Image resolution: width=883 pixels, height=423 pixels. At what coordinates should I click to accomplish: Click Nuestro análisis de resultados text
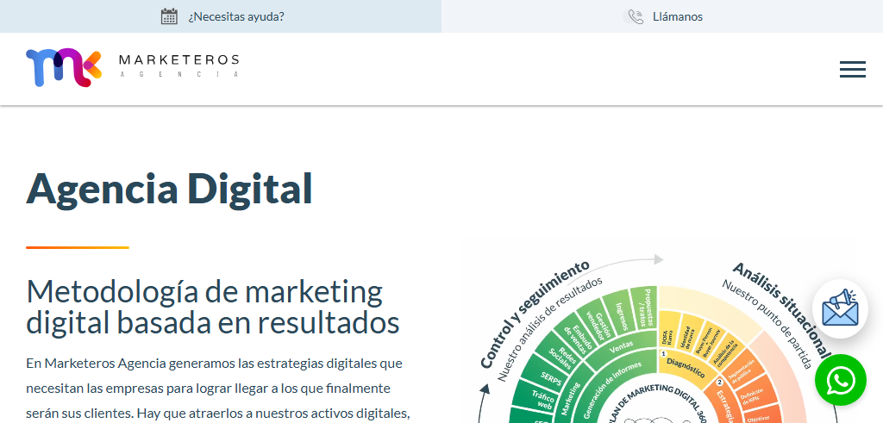[x=549, y=329]
